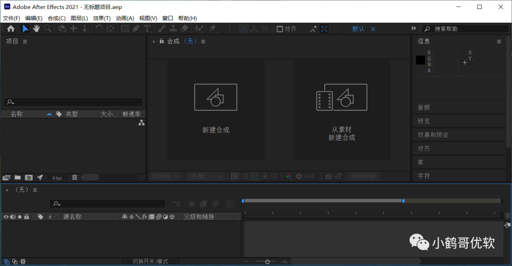Screen dimensions: 512x266
Task: Open the project flowchart view icon
Action: (141, 123)
